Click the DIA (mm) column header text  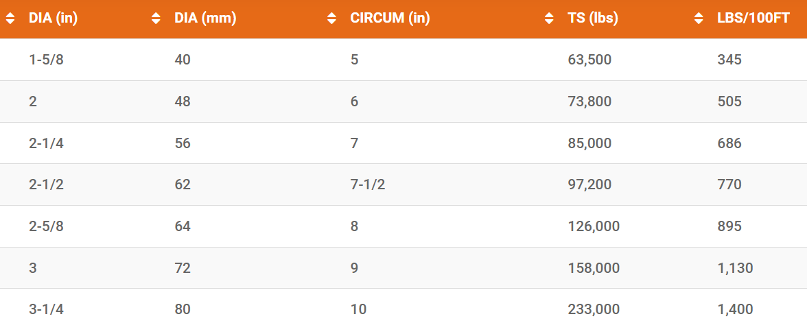(x=205, y=19)
